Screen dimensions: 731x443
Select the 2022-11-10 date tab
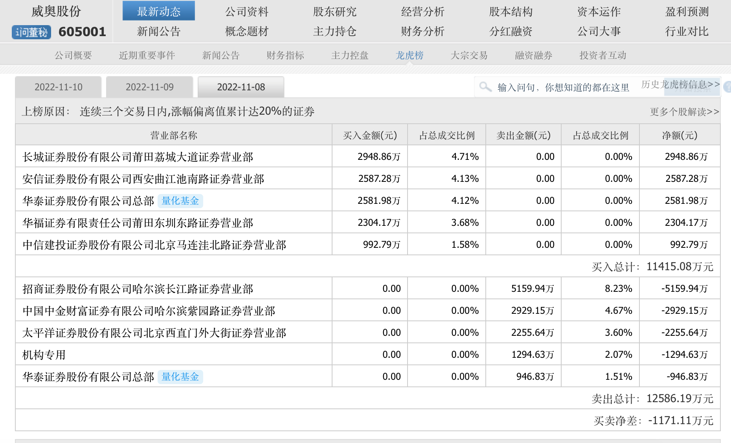(x=59, y=87)
